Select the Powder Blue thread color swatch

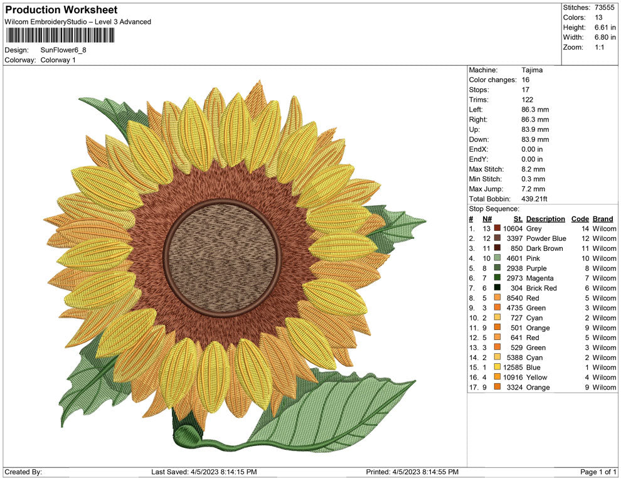(x=497, y=239)
